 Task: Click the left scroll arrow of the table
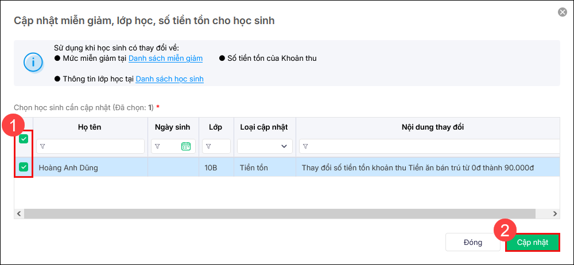[18, 213]
